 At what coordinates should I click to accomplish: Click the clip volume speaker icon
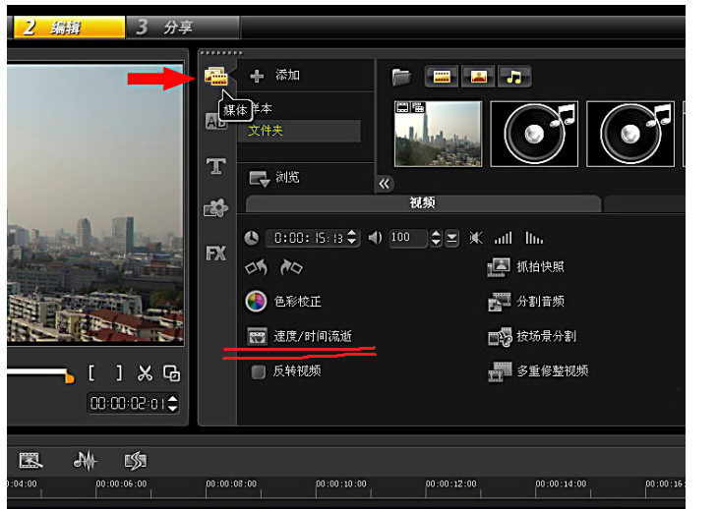(x=375, y=238)
